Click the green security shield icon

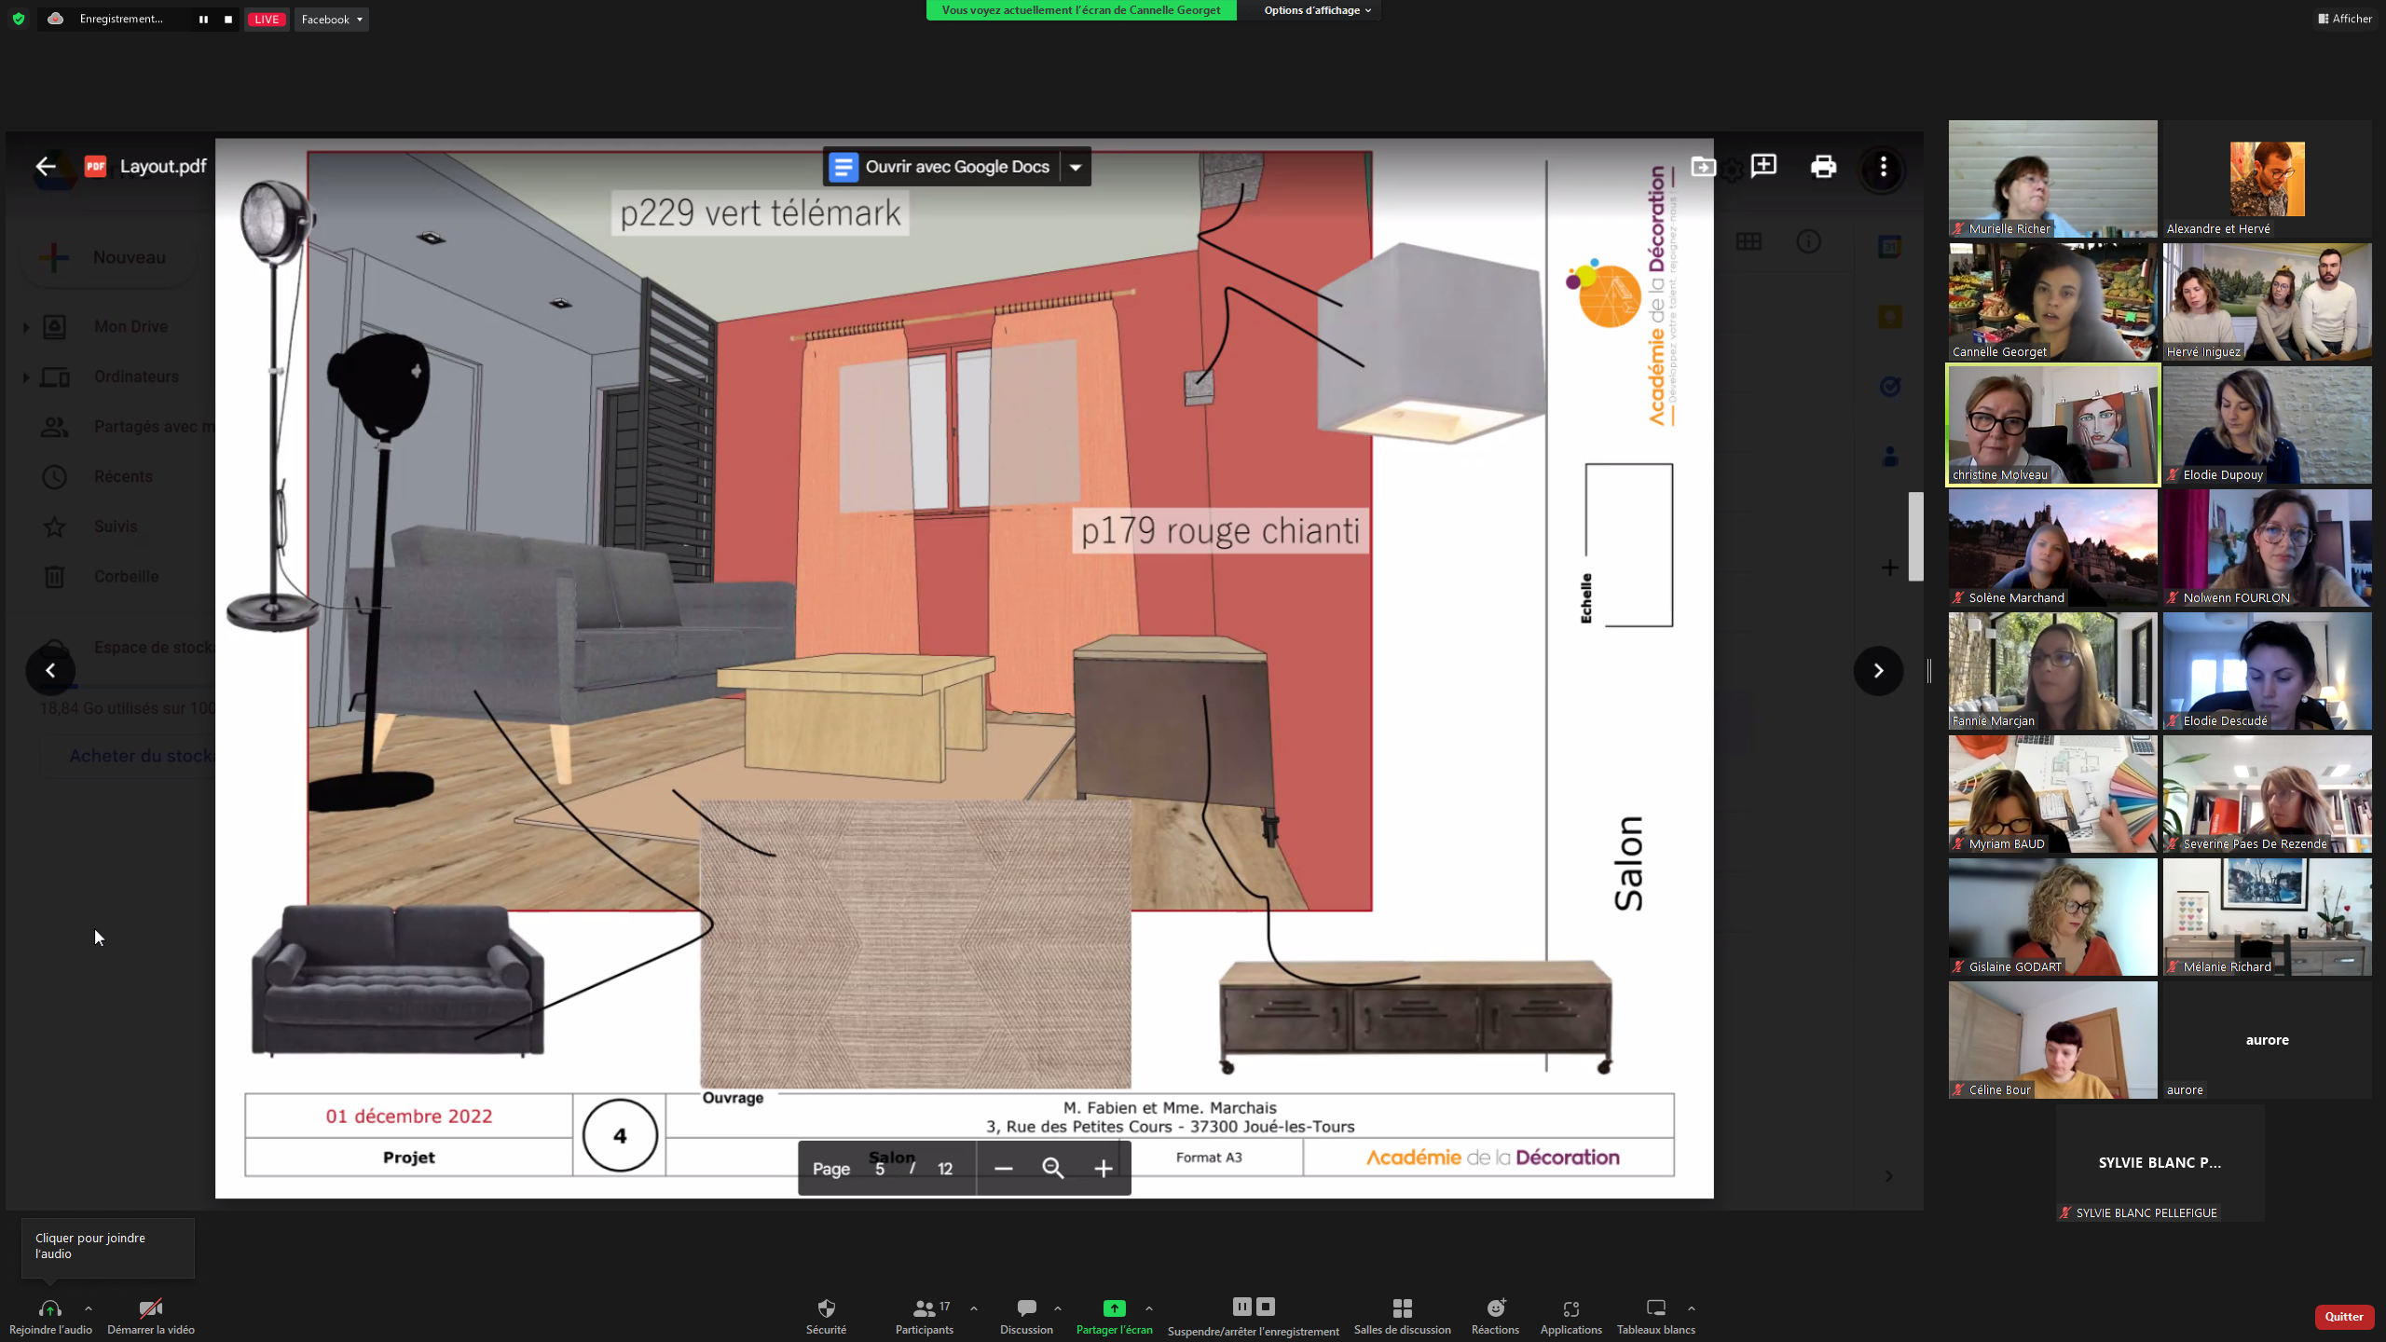point(19,19)
